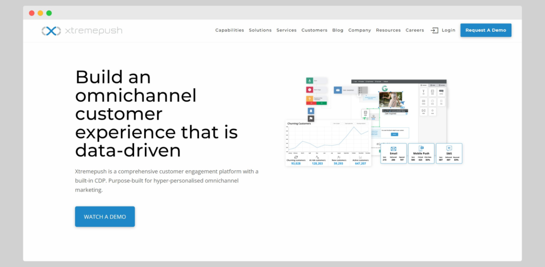
Task: Click the Request A Demo button
Action: coord(485,30)
